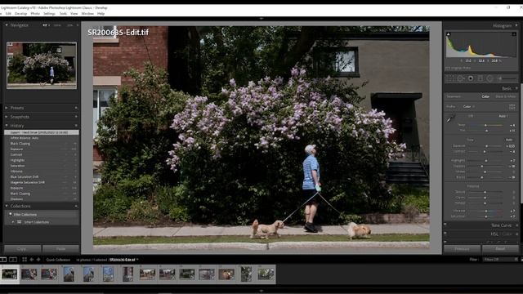Select the Graduated Filter tool
Screen dimensions: 523x294
481,78
